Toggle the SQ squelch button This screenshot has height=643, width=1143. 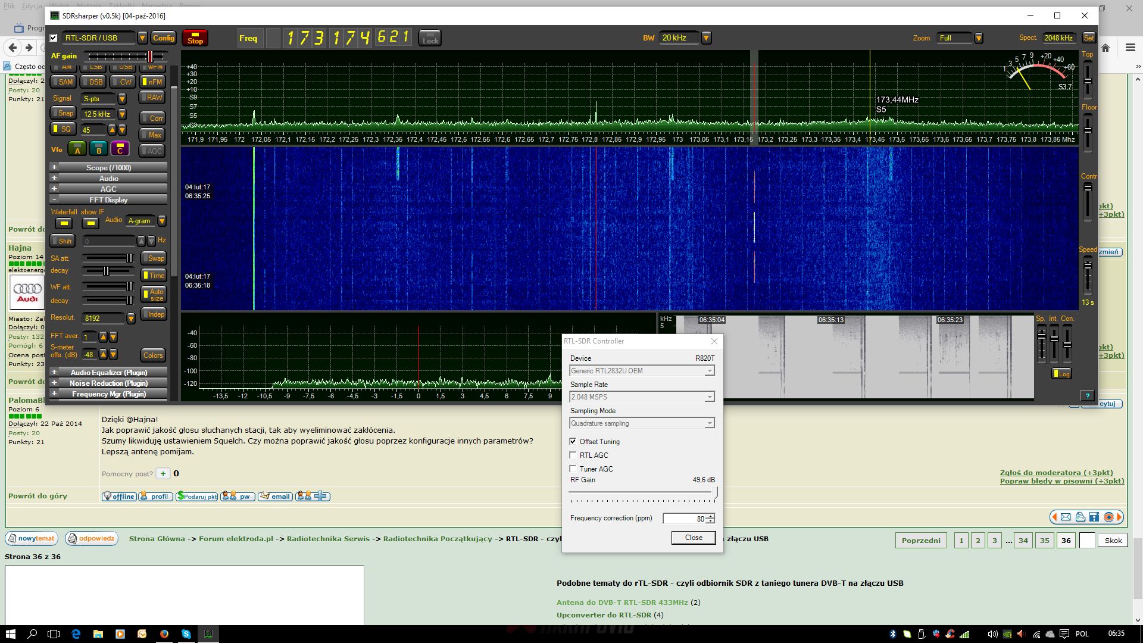(x=63, y=129)
